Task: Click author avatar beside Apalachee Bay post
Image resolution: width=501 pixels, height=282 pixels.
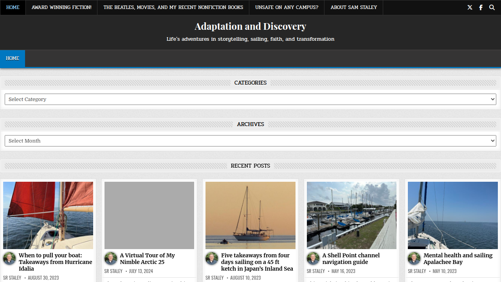Action: (414, 258)
